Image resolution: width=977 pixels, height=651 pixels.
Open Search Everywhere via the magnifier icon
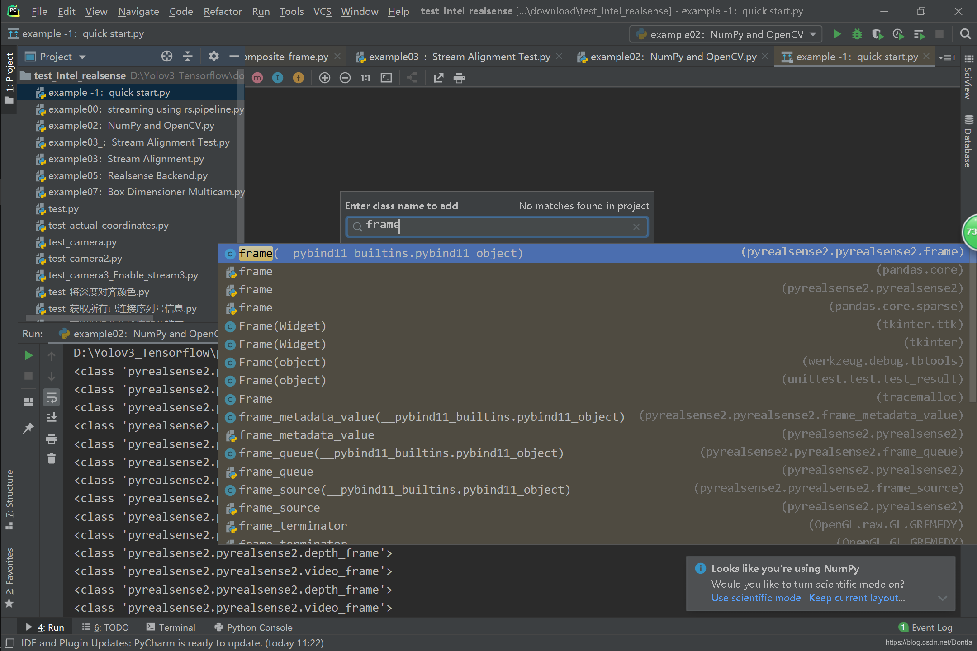965,34
